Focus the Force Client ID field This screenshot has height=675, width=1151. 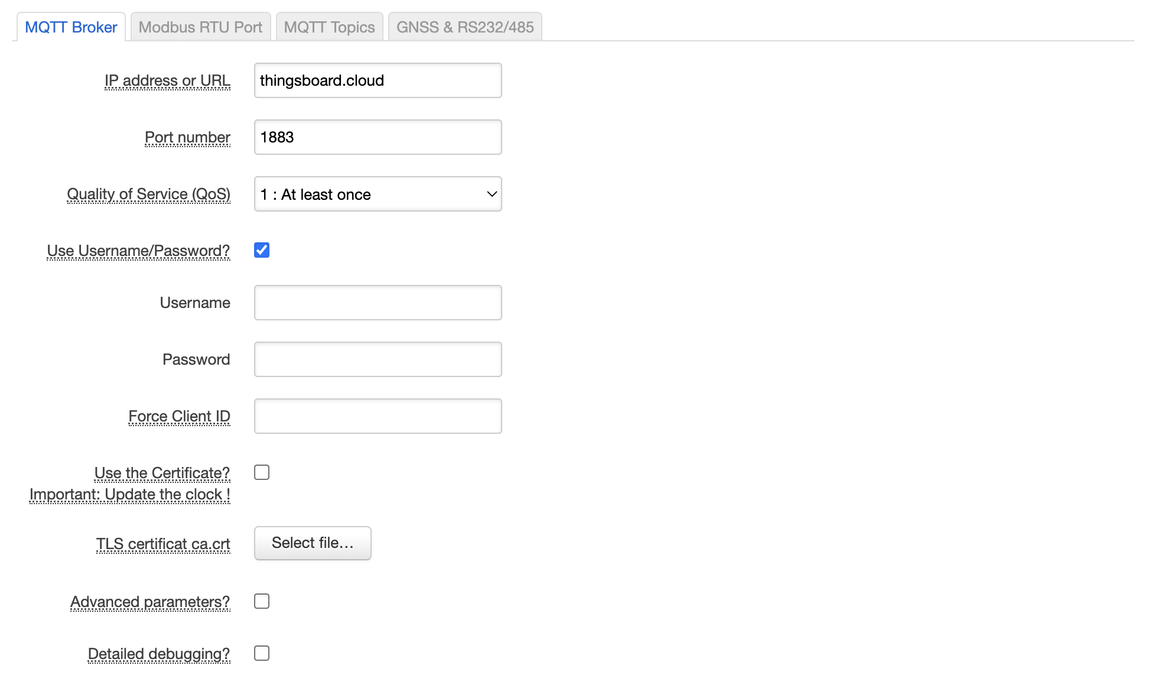tap(378, 416)
